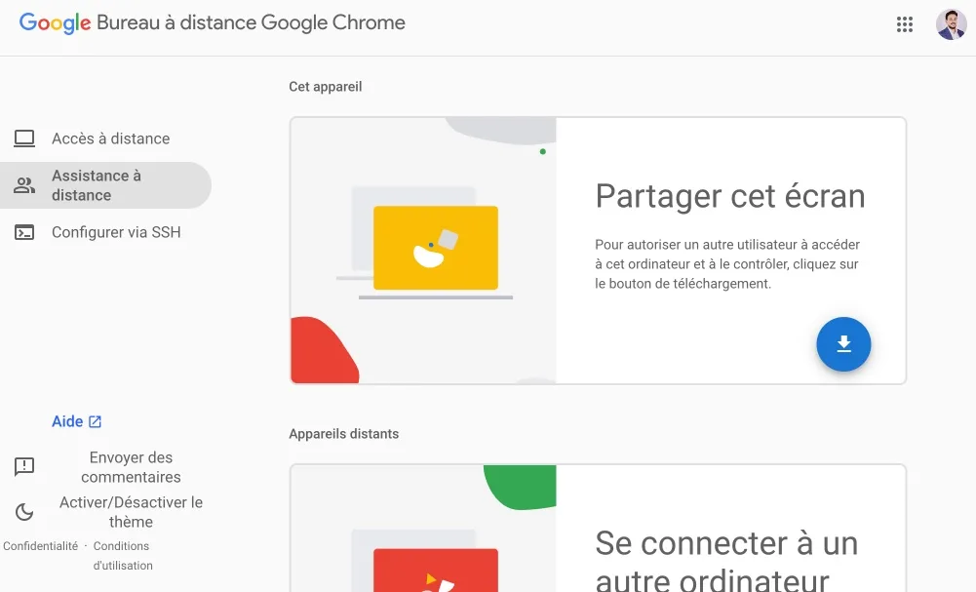
Task: Click the Partager cet écran heading
Action: click(x=730, y=197)
